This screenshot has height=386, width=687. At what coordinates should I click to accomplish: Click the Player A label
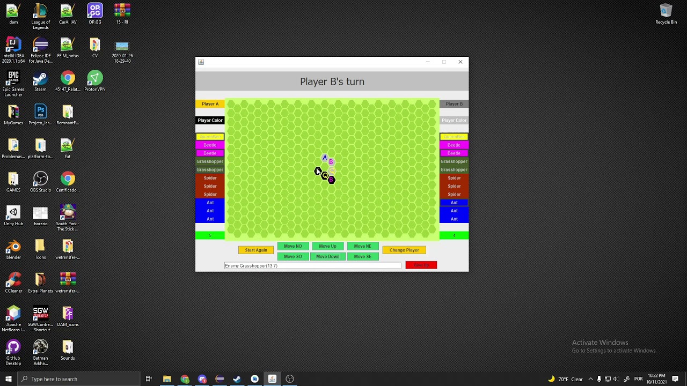(210, 103)
